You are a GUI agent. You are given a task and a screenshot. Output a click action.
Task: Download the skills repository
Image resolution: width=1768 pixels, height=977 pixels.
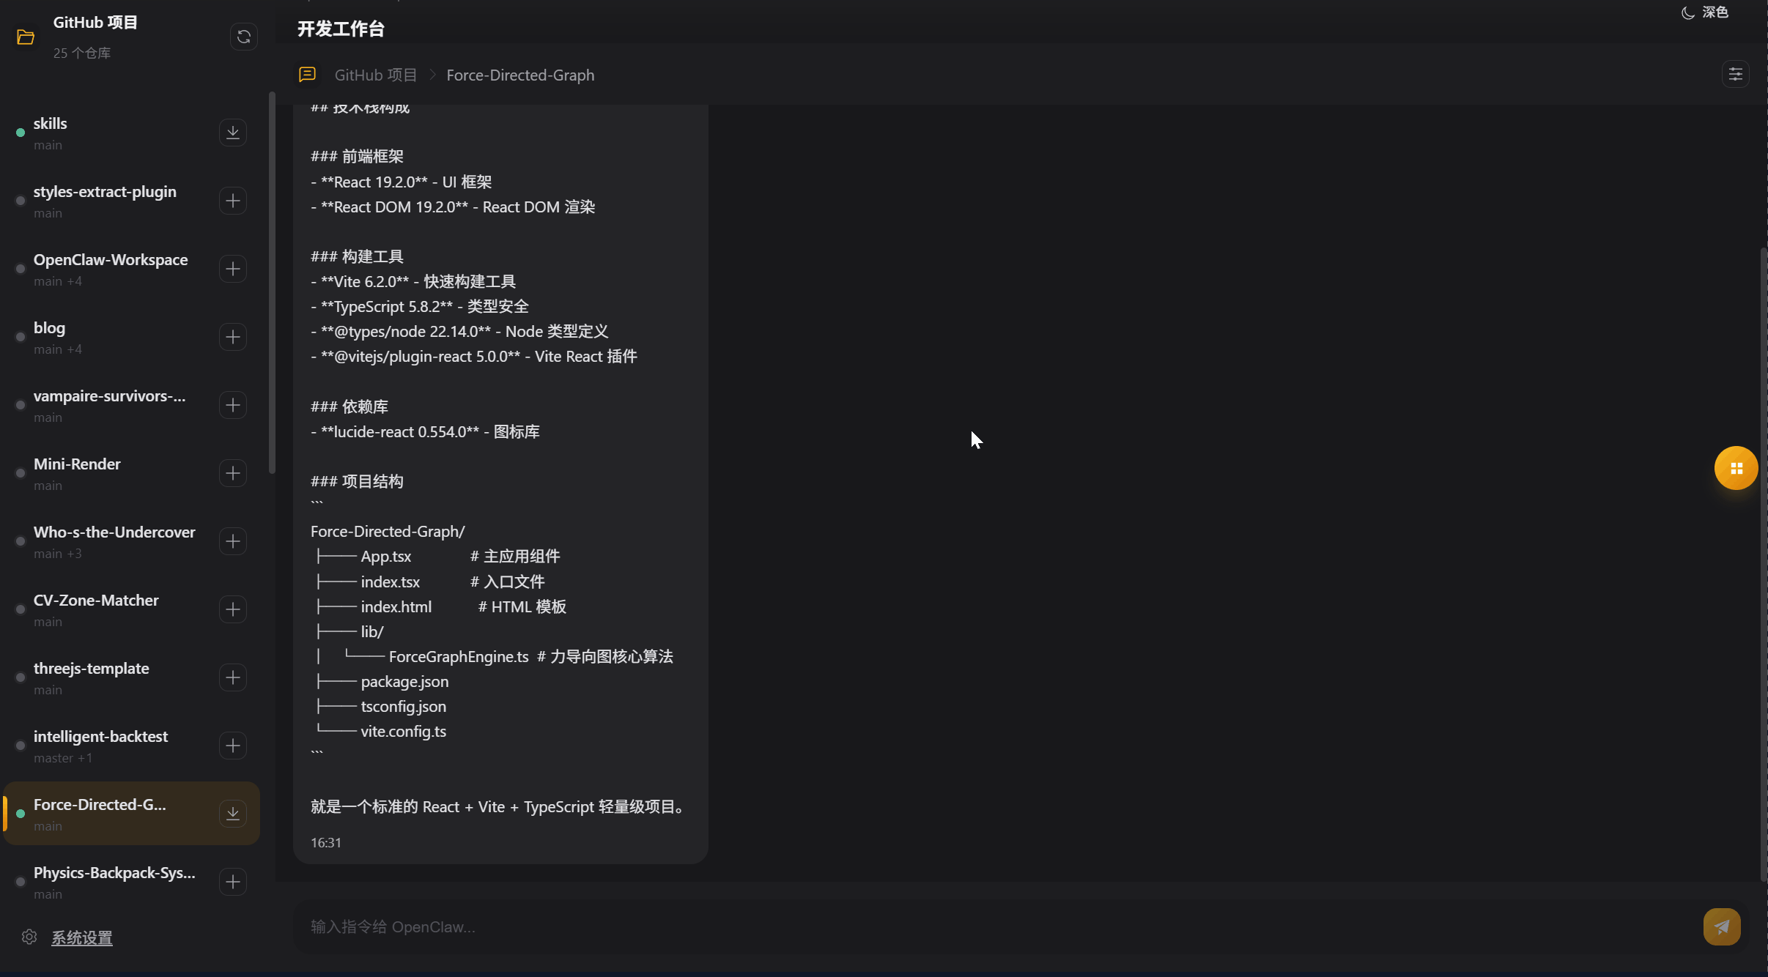[x=233, y=133]
